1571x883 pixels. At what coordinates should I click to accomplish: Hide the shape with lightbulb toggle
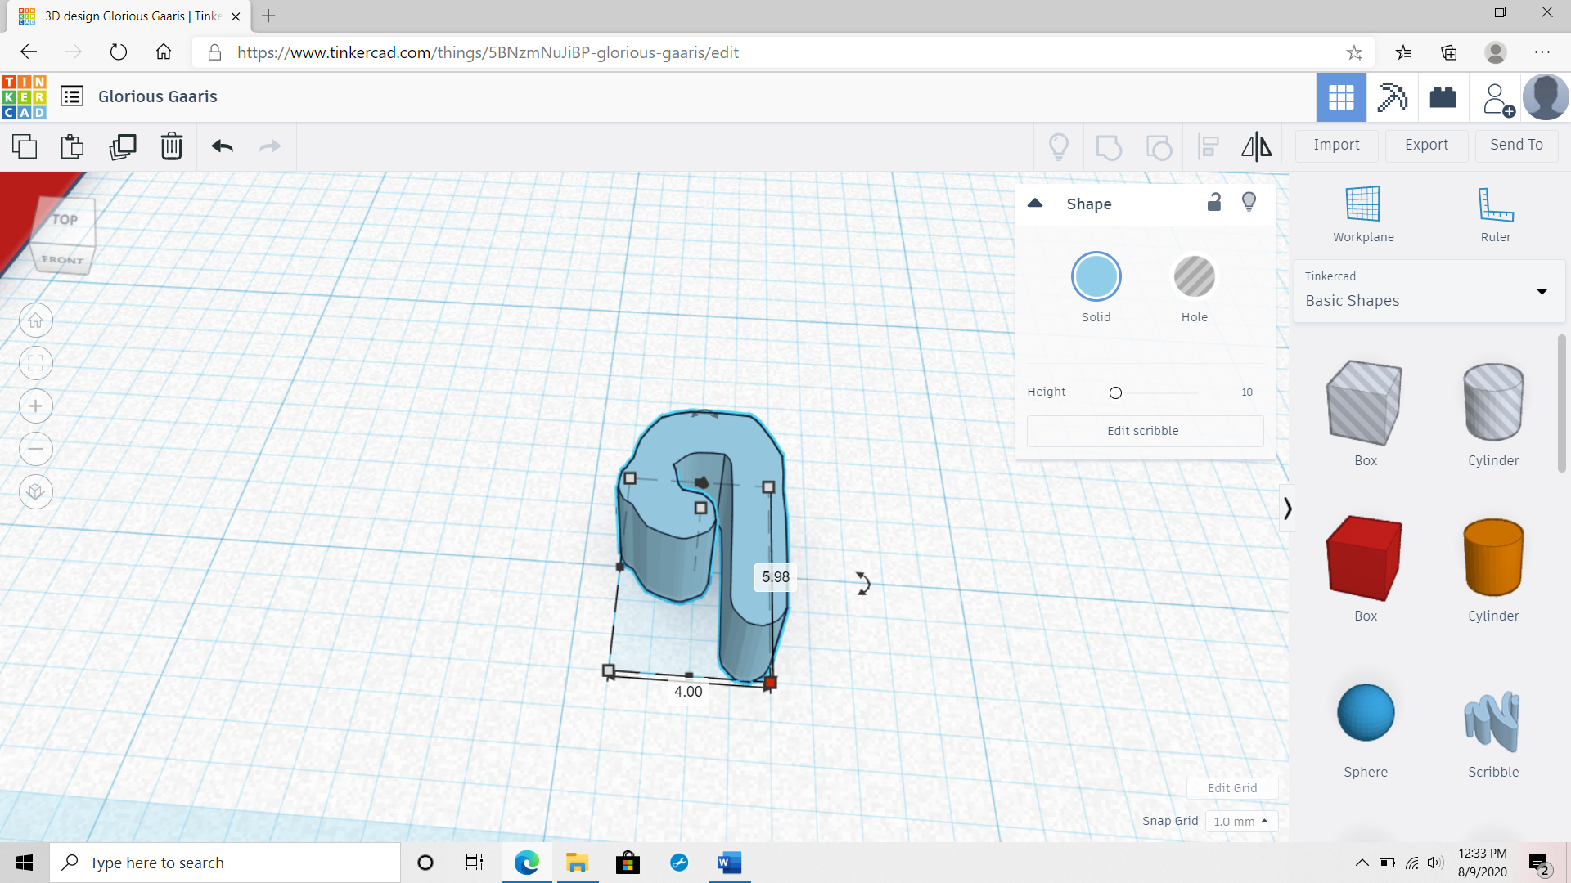1249,202
